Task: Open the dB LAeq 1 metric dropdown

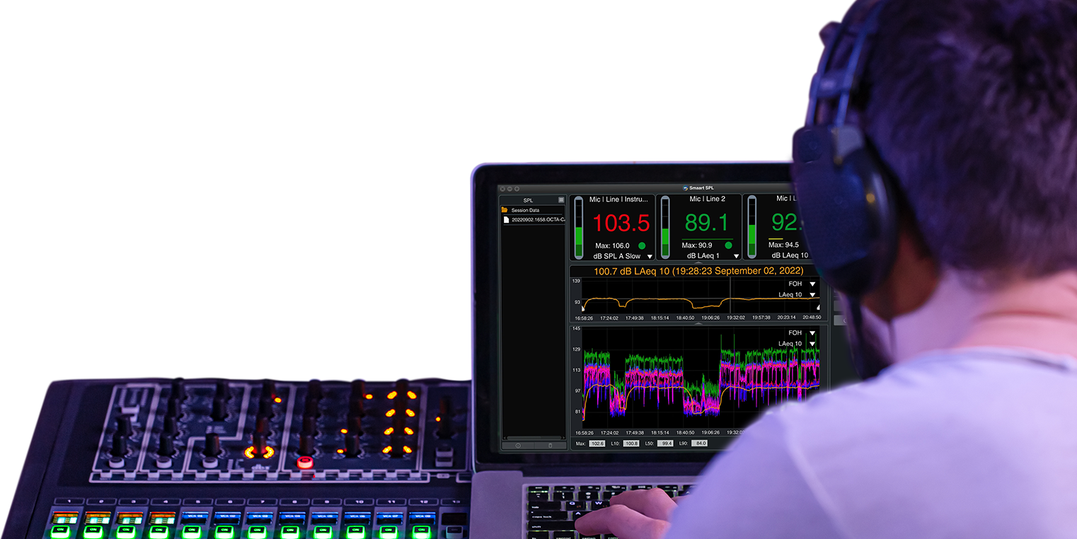Action: [736, 256]
